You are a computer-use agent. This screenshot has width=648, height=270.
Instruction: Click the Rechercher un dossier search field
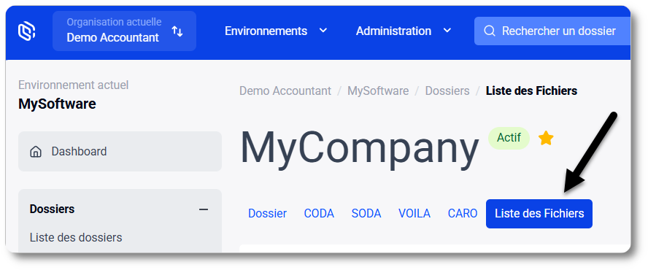pos(552,31)
